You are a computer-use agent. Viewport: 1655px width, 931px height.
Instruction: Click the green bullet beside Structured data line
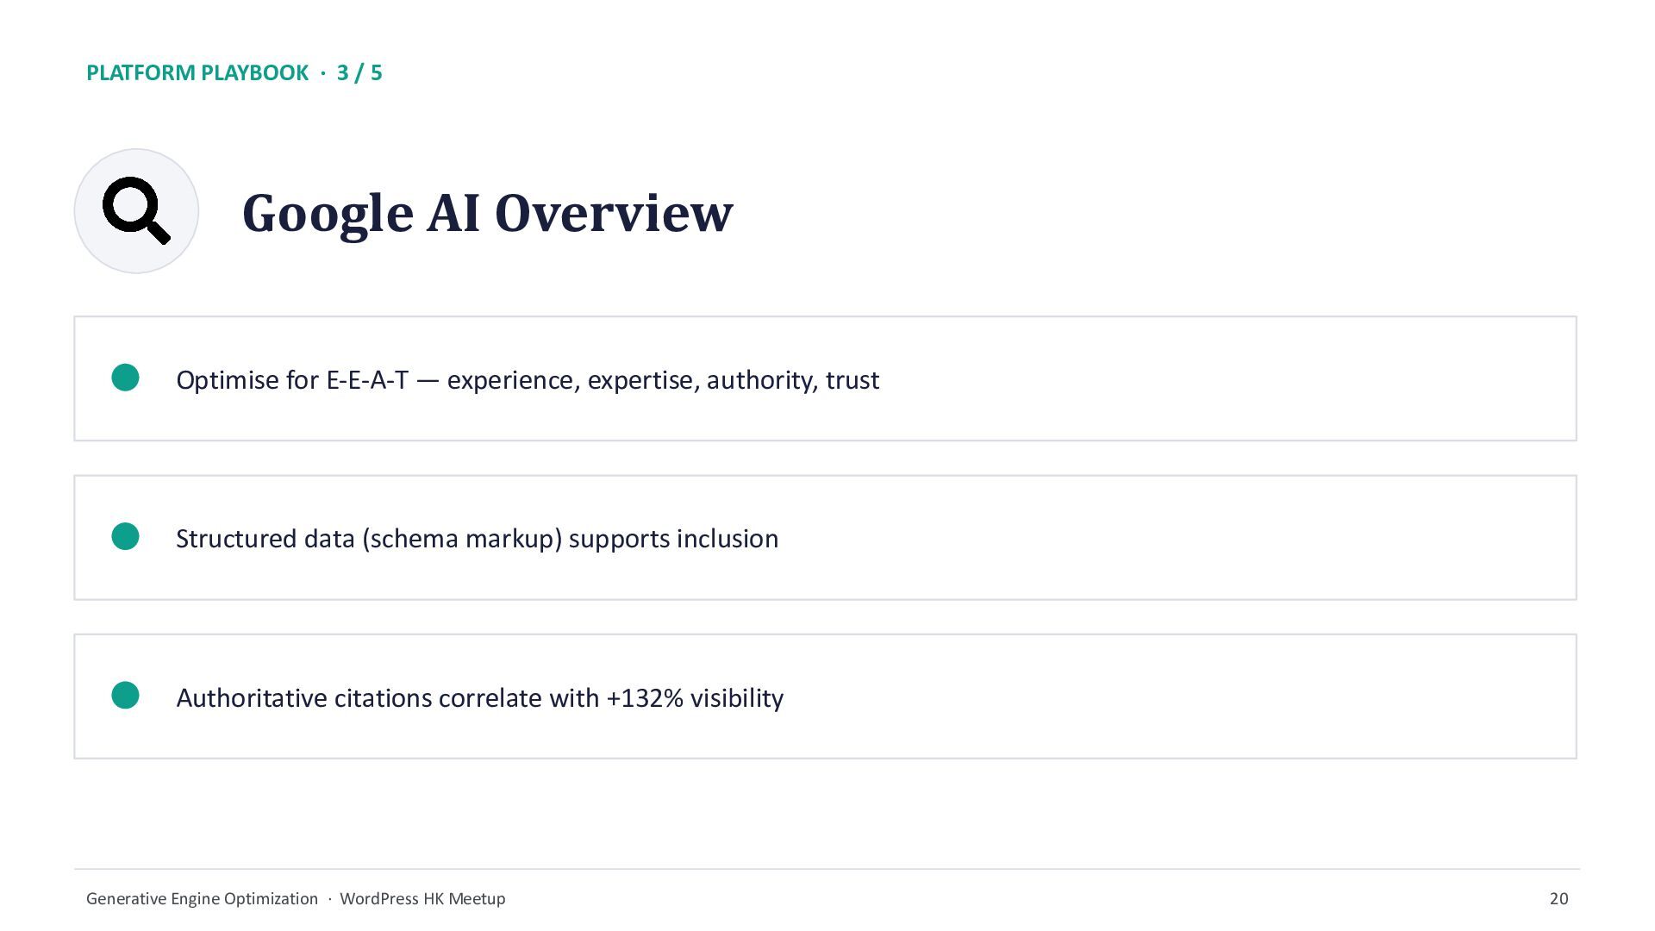click(126, 536)
